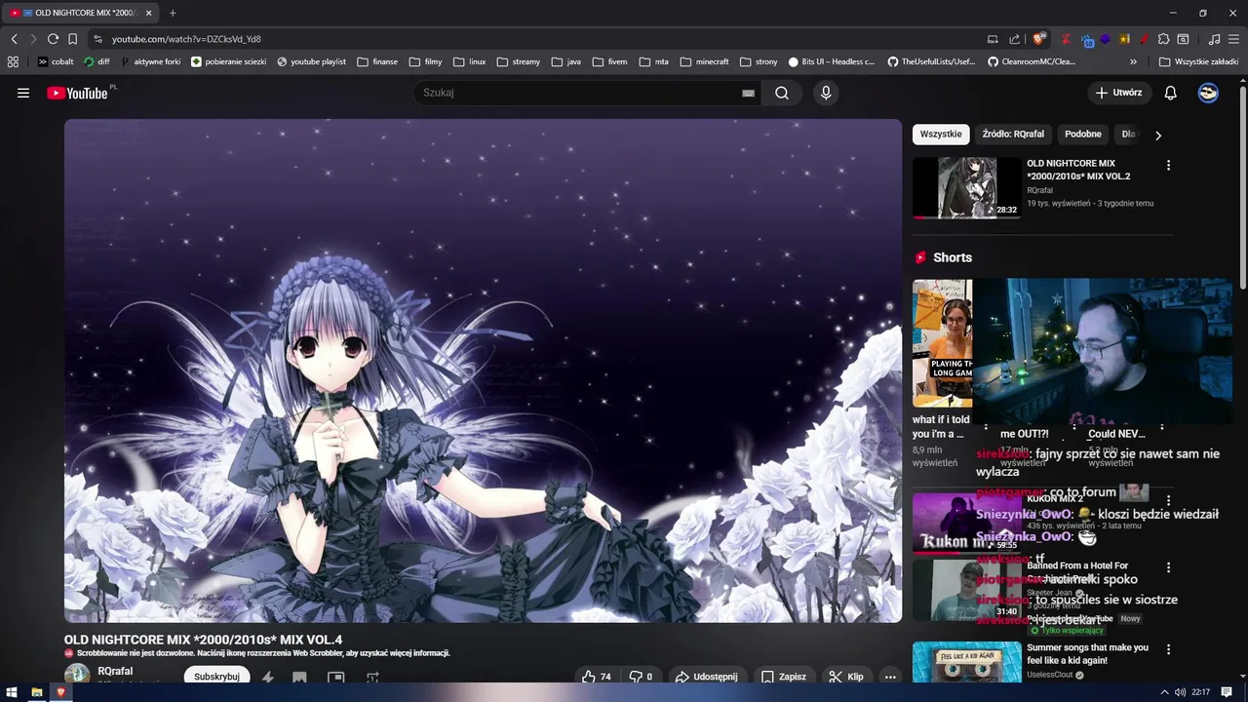Click the taskbar volume icon
This screenshot has height=702, width=1248.
tap(1180, 692)
